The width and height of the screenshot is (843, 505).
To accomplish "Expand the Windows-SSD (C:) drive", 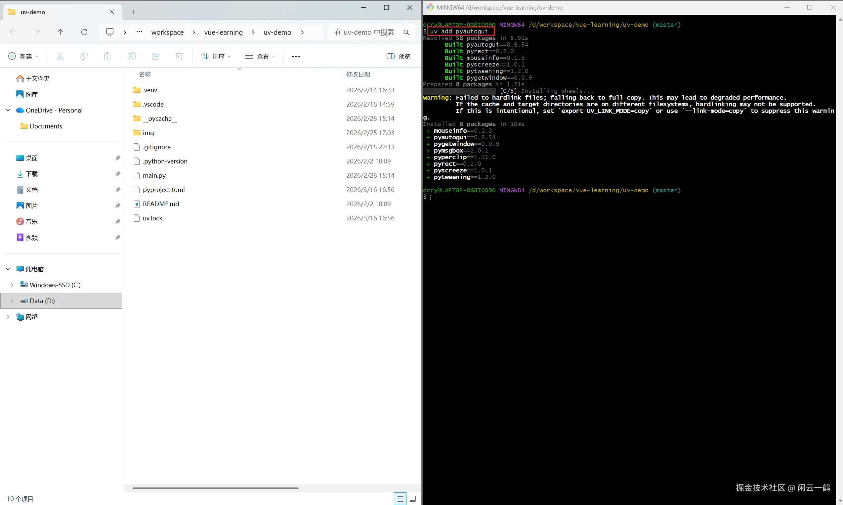I will tap(12, 285).
